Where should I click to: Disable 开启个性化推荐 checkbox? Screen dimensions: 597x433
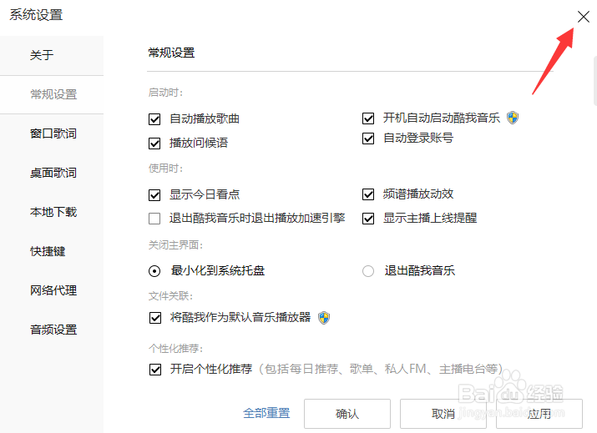(x=155, y=370)
